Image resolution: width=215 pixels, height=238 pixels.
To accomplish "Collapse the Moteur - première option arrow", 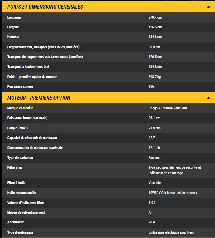I will click(x=209, y=98).
